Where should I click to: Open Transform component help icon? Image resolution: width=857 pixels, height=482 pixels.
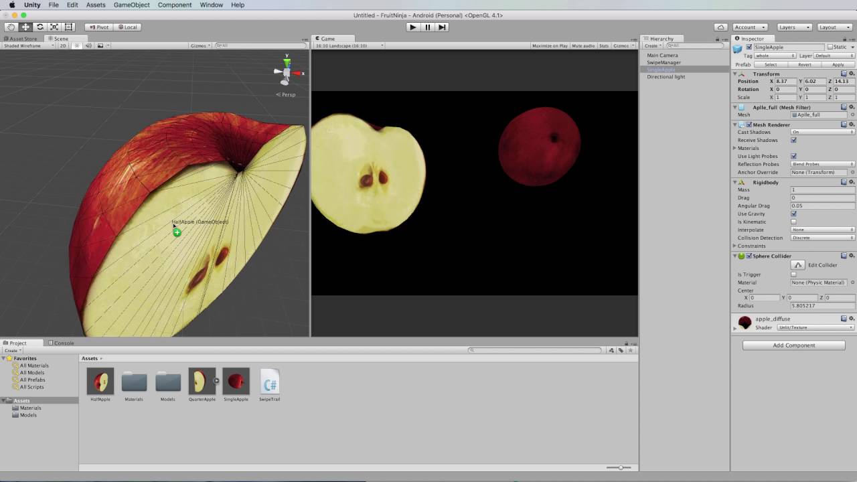[844, 73]
